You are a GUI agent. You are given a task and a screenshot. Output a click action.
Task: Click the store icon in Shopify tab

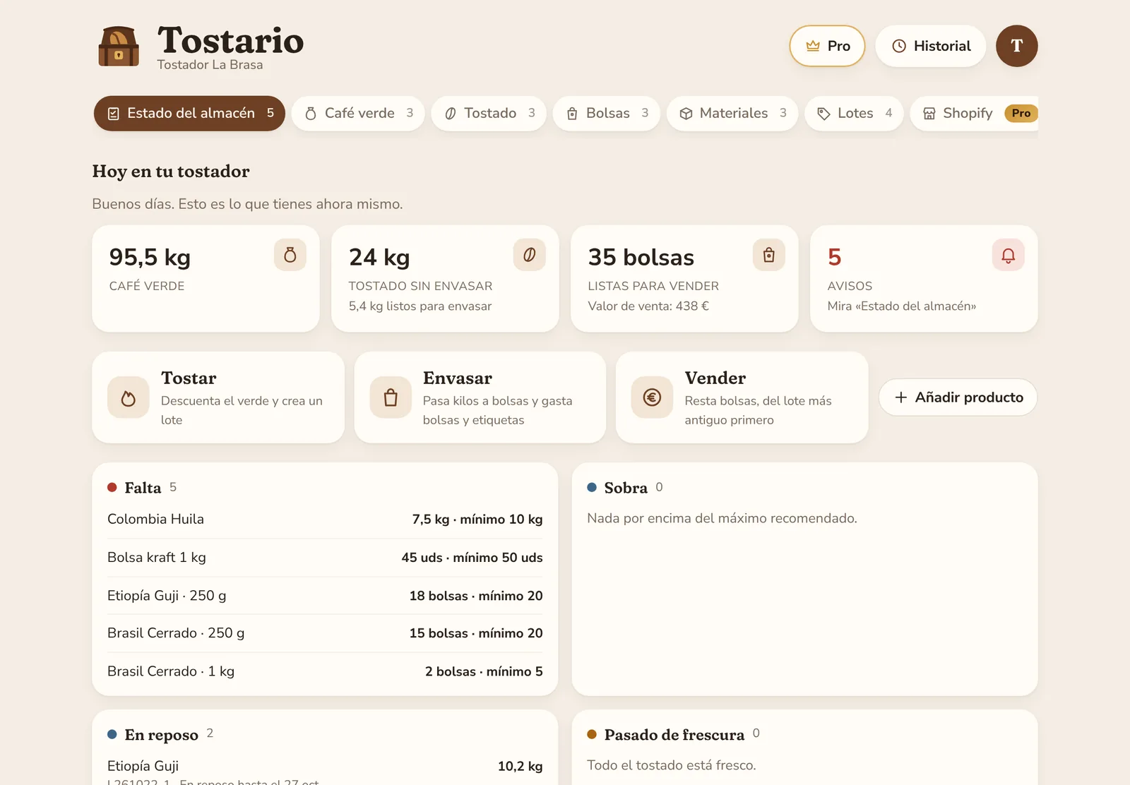pyautogui.click(x=929, y=114)
